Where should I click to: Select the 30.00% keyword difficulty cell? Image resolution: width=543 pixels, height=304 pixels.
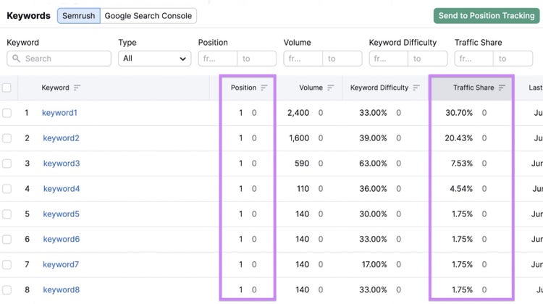point(373,214)
